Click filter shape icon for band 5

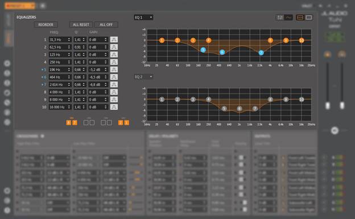[114, 69]
